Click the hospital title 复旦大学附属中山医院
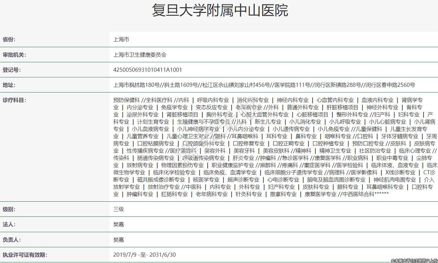This screenshot has height=263, width=438. tap(220, 10)
